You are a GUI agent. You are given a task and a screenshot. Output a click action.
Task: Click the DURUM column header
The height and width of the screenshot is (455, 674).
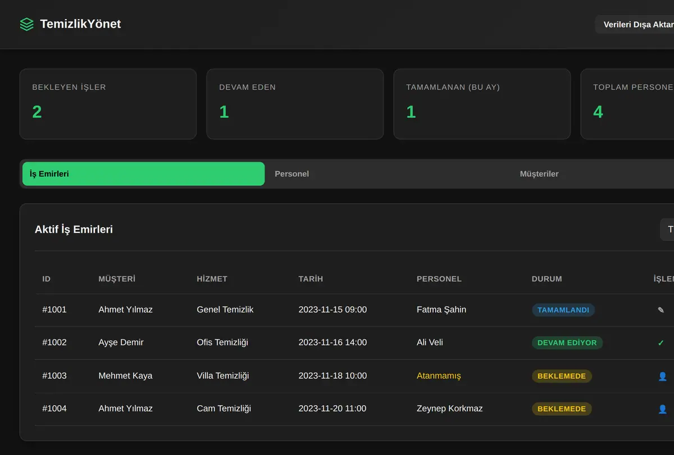pyautogui.click(x=547, y=279)
